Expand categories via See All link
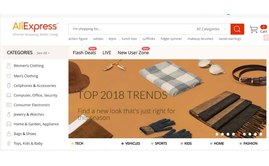Image resolution: width=269 pixels, height=166 pixels. (x=43, y=53)
